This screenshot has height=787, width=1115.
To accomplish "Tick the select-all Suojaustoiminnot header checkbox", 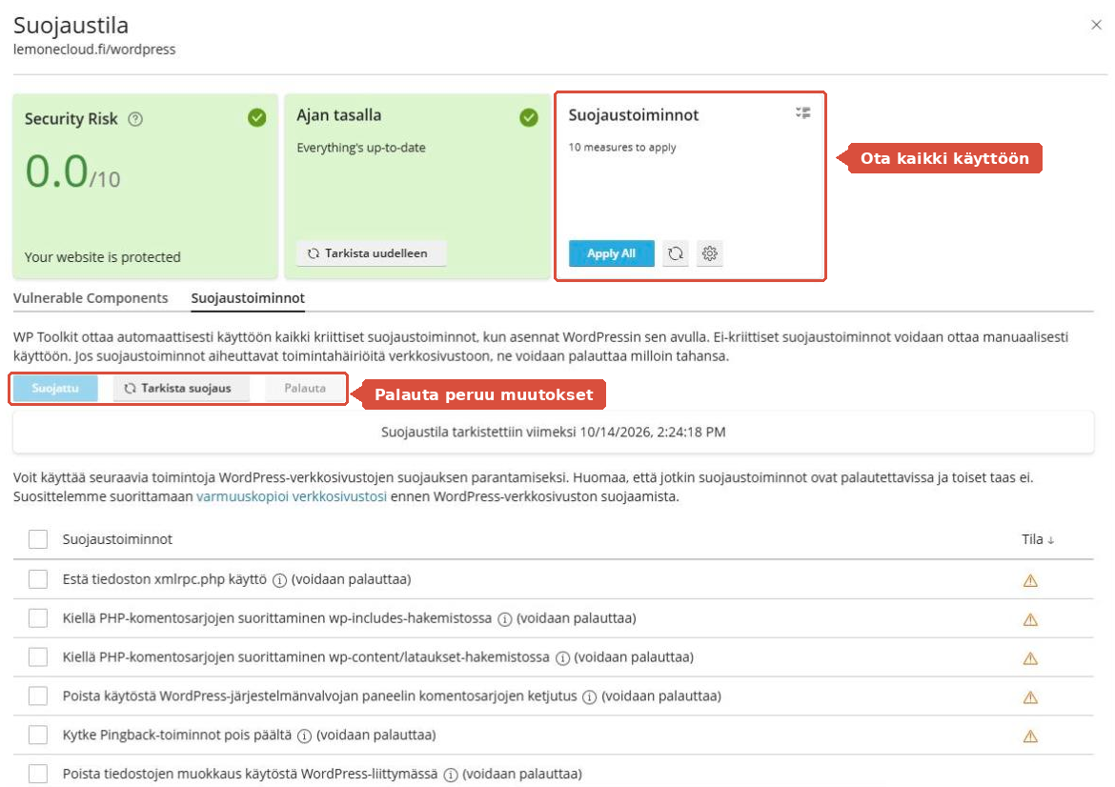I will 38,539.
